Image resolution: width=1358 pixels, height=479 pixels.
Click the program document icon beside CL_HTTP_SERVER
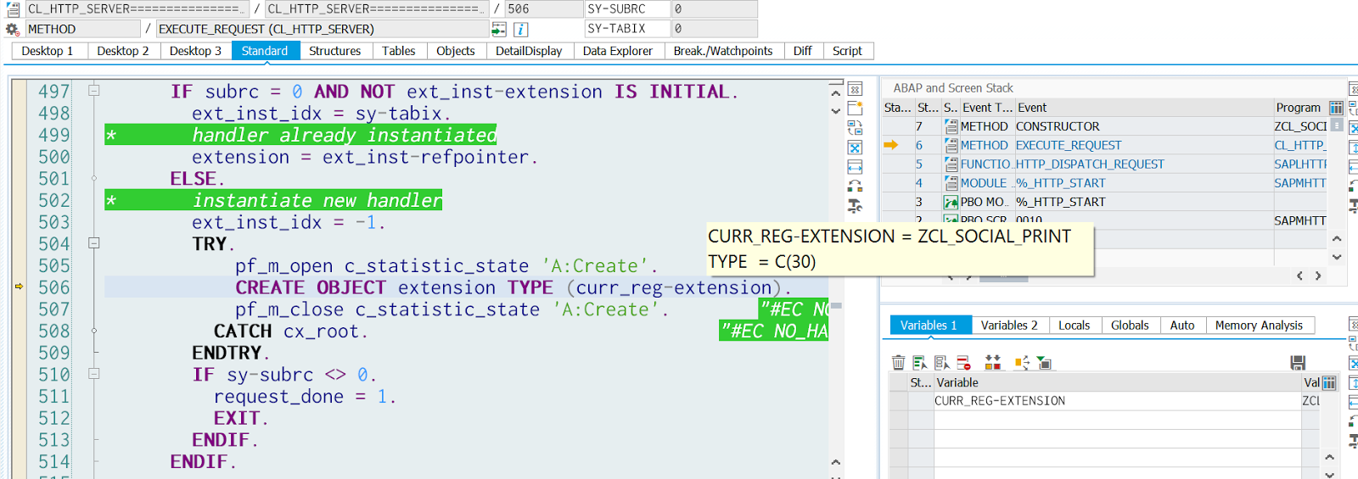[13, 9]
